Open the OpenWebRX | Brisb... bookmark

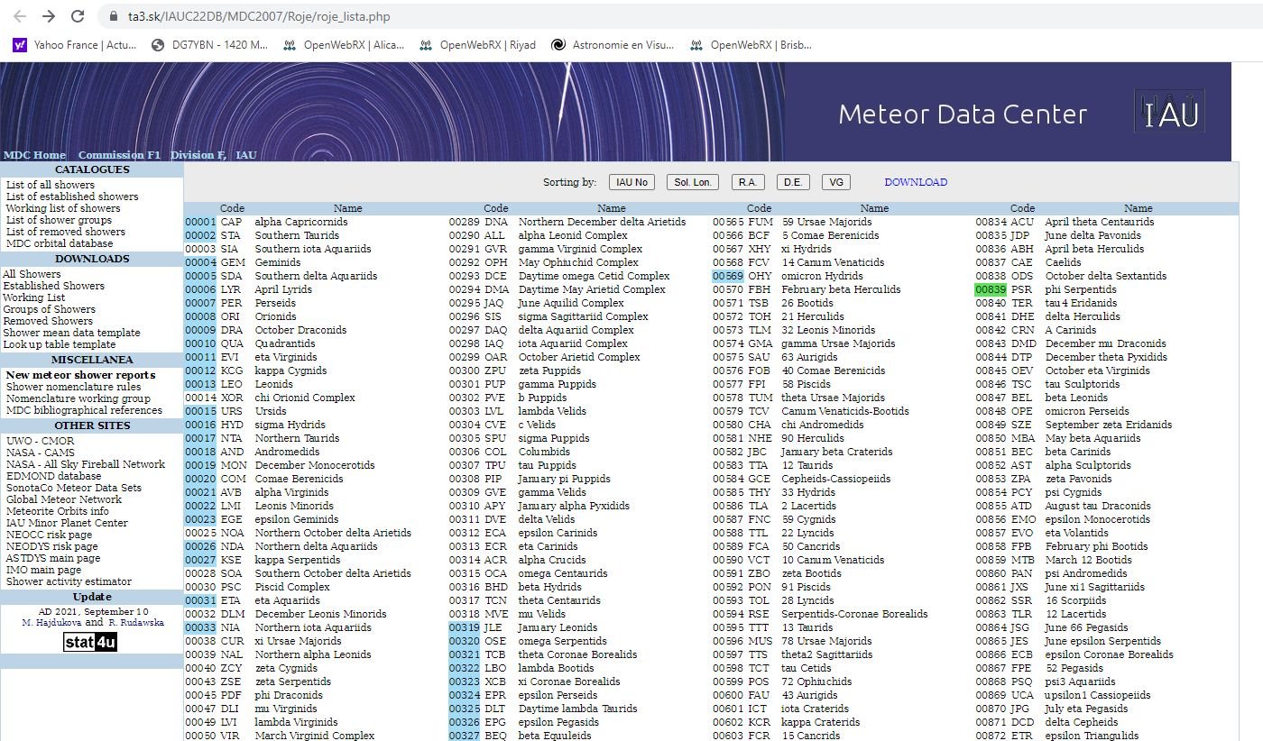pos(751,44)
